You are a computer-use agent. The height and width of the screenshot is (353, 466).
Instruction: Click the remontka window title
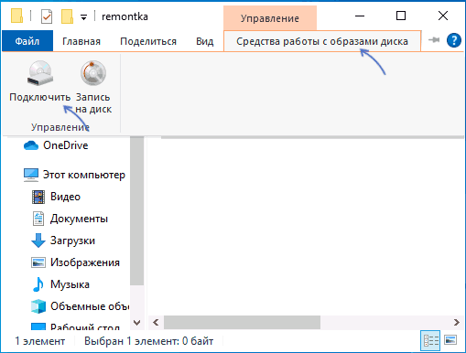coord(125,16)
